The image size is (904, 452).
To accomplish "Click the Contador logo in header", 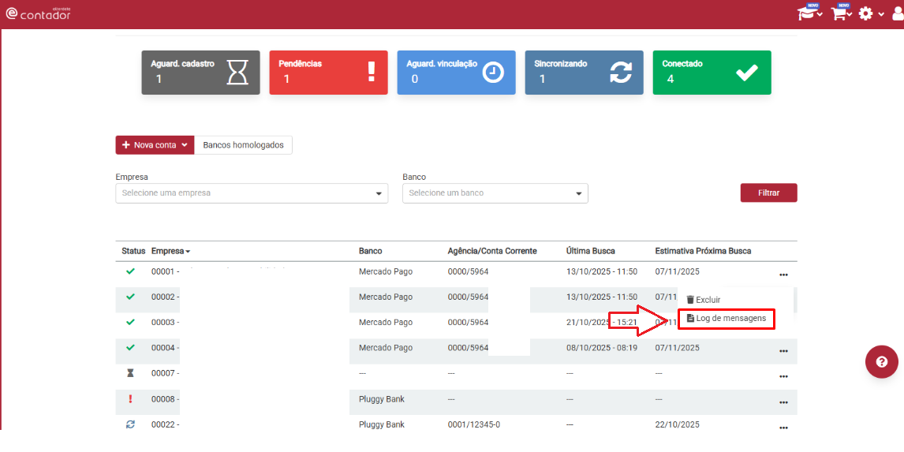I will pyautogui.click(x=39, y=13).
